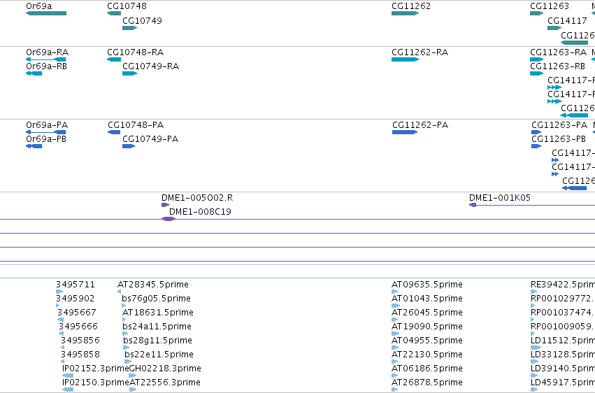Viewport: 595px width, 393px height.
Task: Click the CG11263-PA label
Action: click(x=559, y=124)
